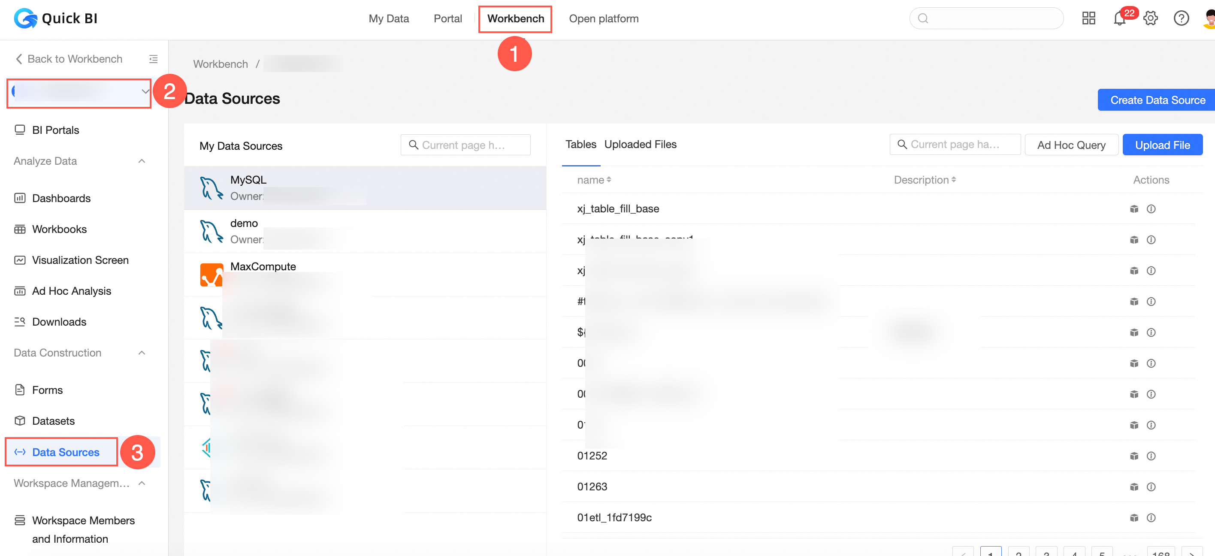Viewport: 1215px width, 556px height.
Task: Switch to the Tables tab
Action: click(x=580, y=144)
